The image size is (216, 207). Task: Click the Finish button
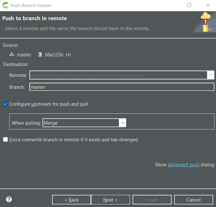(152, 200)
